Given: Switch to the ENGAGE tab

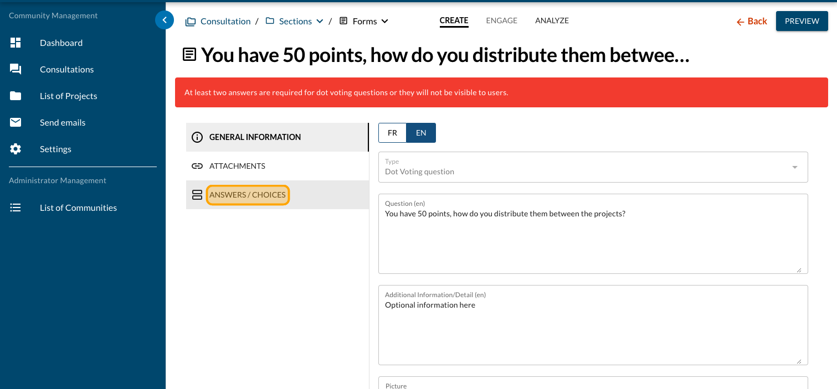Looking at the screenshot, I should [x=501, y=20].
